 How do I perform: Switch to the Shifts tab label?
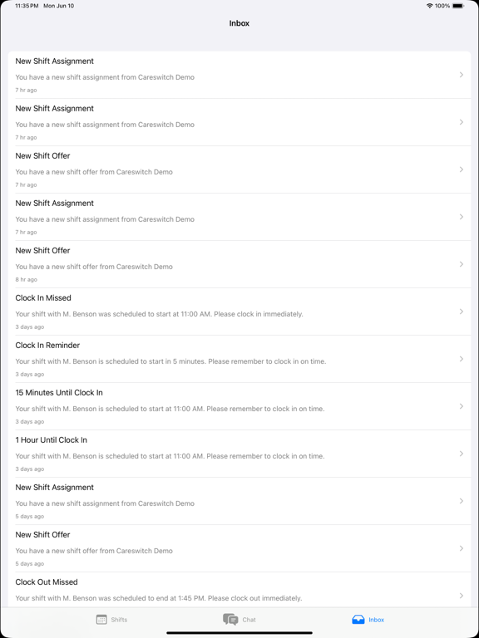pos(119,620)
